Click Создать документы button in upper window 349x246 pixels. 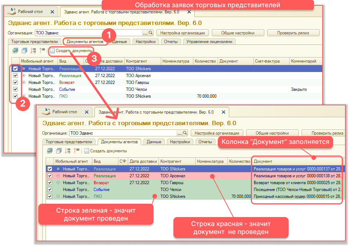tap(71, 51)
